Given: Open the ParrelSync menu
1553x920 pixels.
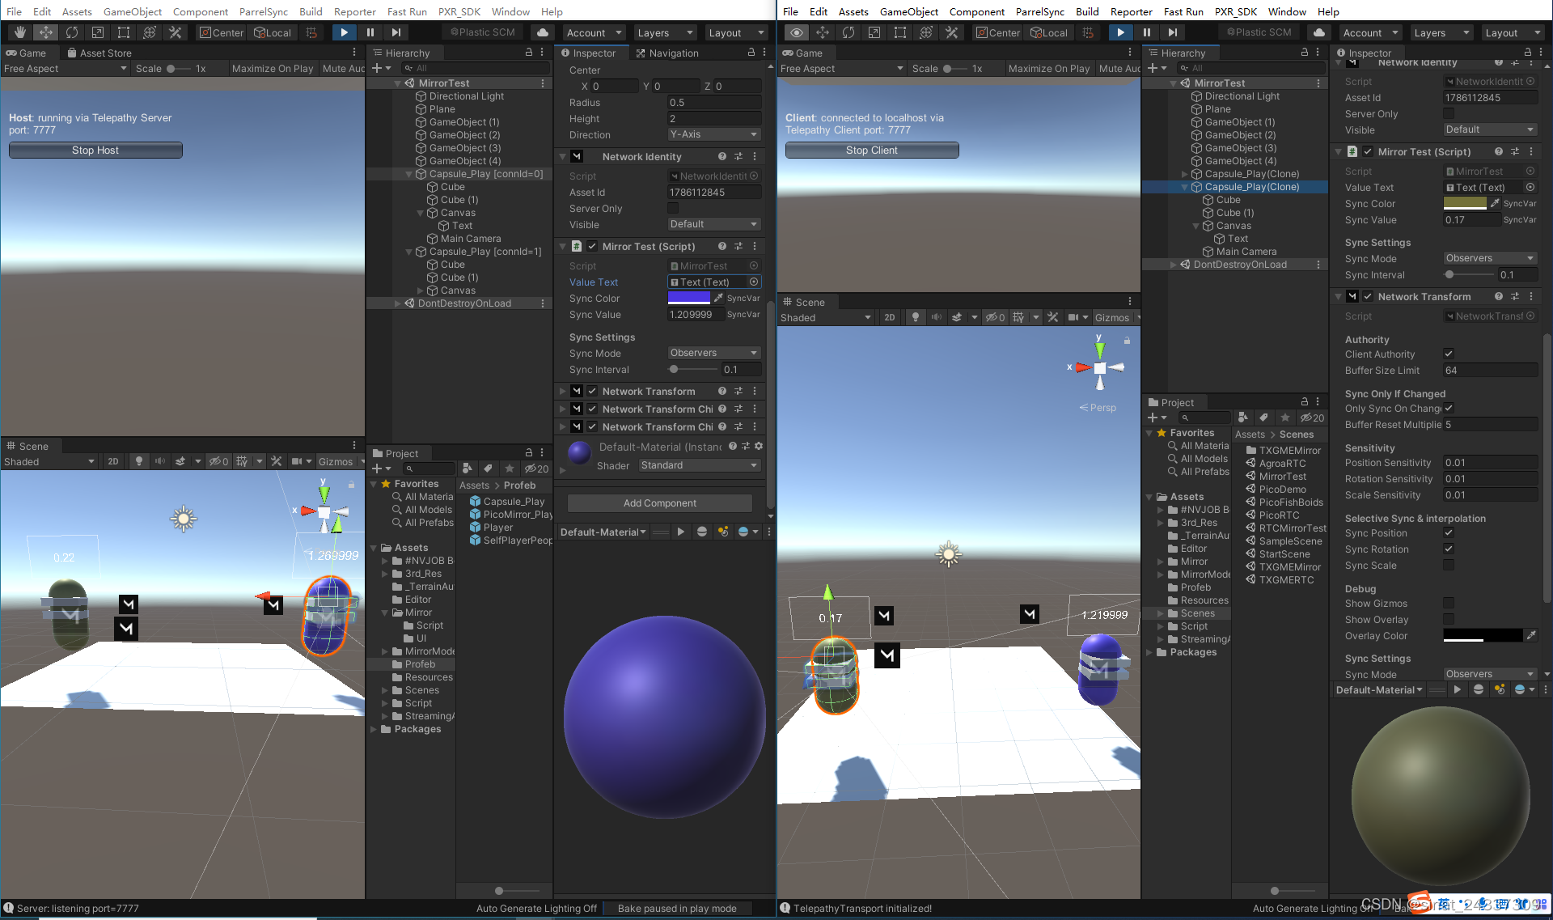Looking at the screenshot, I should pyautogui.click(x=264, y=11).
